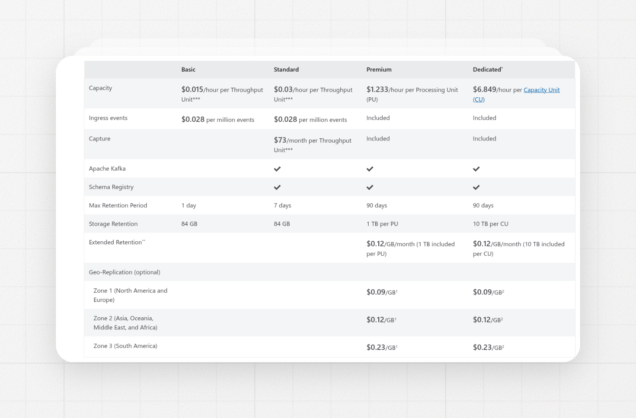Screen dimensions: 636x418
Task: Click the Dedicated tier Schema Registry checkmark
Action: click(477, 187)
